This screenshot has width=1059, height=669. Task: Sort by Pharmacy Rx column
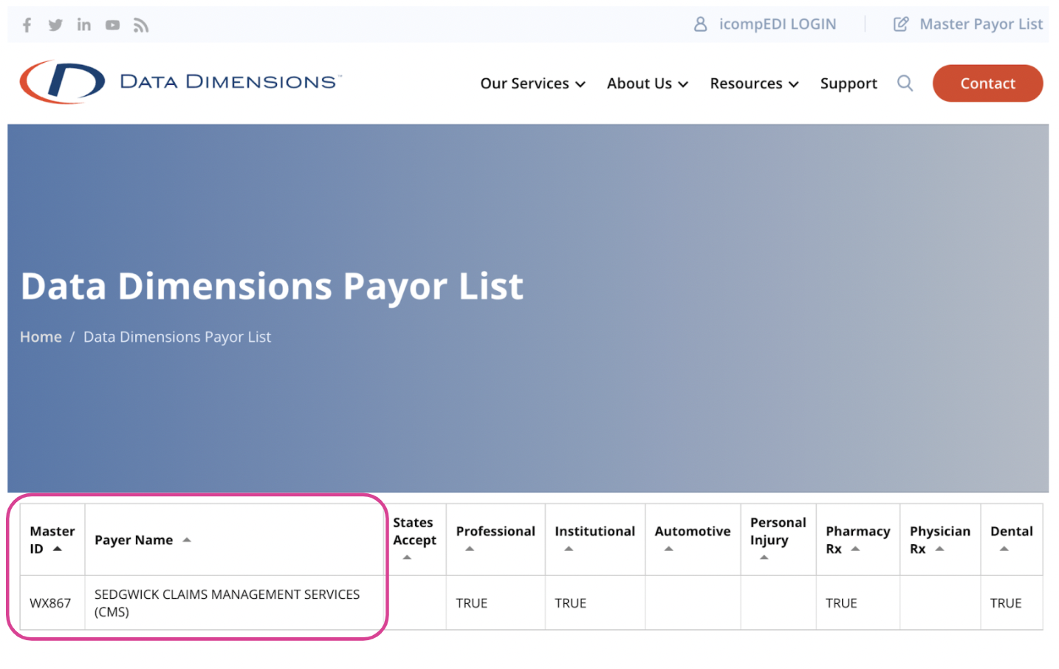tap(858, 540)
